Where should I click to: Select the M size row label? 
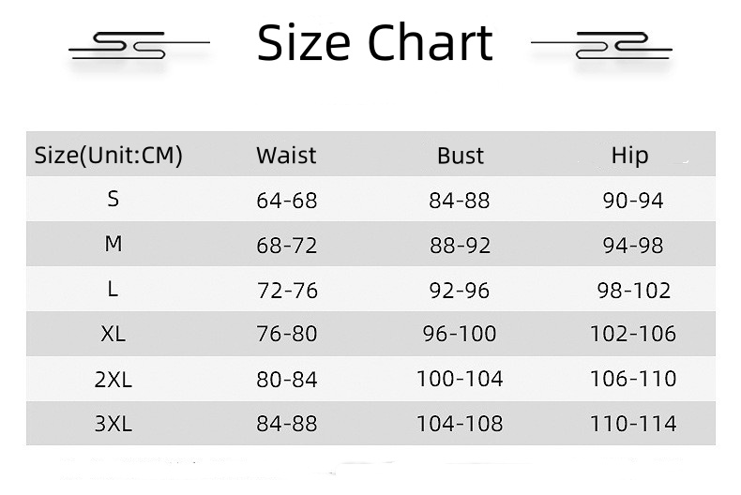click(x=113, y=244)
